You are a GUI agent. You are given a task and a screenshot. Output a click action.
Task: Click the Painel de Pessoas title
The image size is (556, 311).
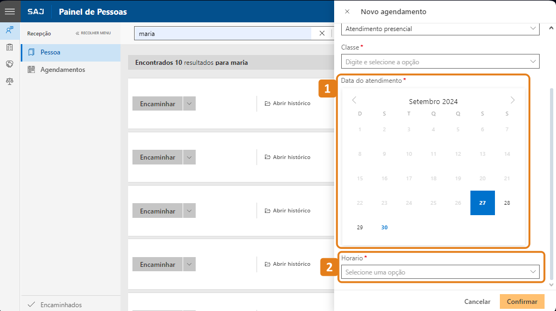(93, 11)
